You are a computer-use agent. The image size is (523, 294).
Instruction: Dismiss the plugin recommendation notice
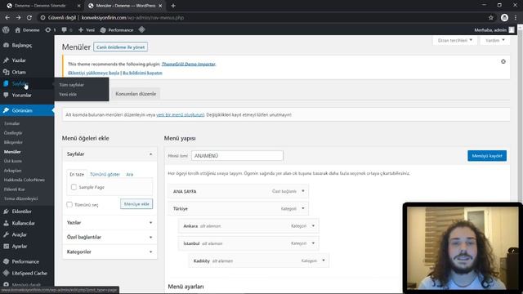point(503,61)
